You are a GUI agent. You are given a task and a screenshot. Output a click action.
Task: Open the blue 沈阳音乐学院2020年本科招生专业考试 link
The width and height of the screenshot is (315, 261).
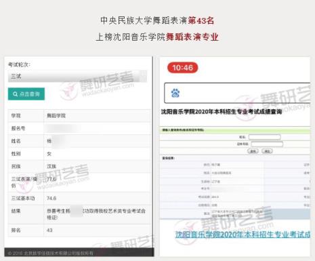coord(243,235)
